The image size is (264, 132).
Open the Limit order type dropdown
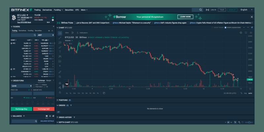pyautogui.click(x=22, y=86)
